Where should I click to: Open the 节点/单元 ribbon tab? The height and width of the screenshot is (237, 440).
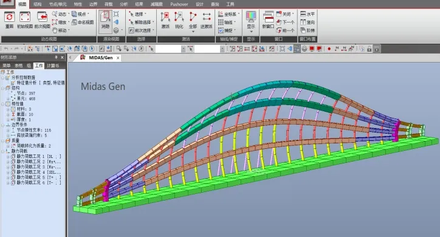coord(58,4)
